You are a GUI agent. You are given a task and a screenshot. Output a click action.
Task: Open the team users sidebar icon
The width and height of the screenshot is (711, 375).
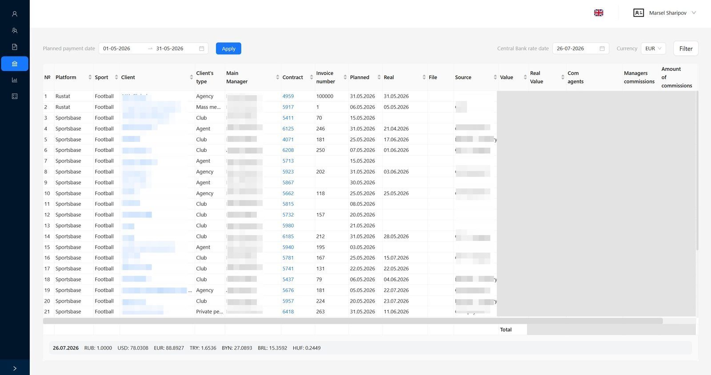(15, 31)
